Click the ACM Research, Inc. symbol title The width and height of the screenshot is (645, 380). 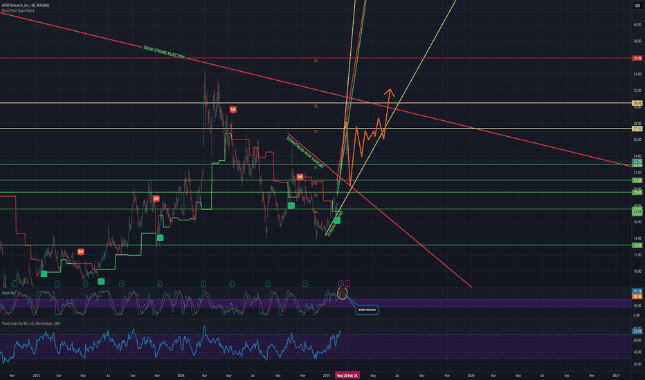pos(26,6)
